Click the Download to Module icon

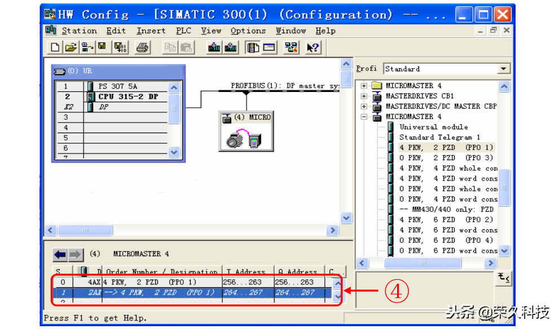214,48
